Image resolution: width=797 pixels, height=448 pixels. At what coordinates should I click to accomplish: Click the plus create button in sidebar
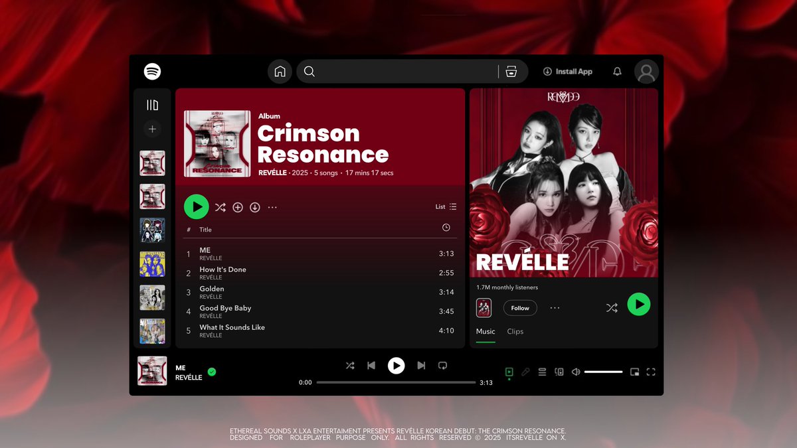point(152,129)
